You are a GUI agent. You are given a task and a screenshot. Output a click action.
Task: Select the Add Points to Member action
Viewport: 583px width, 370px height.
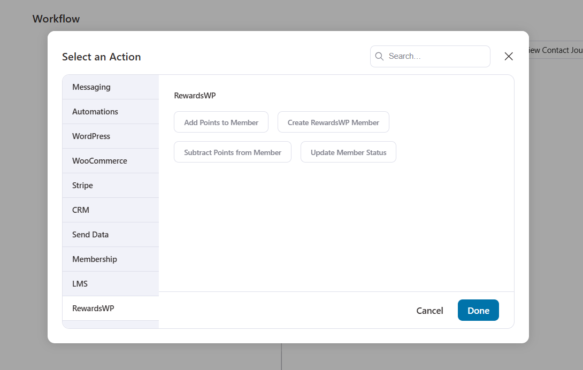click(x=221, y=122)
